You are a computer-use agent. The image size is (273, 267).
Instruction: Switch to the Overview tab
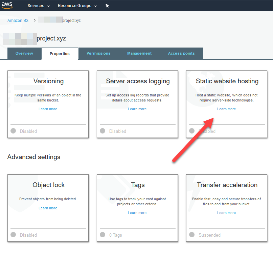point(24,53)
